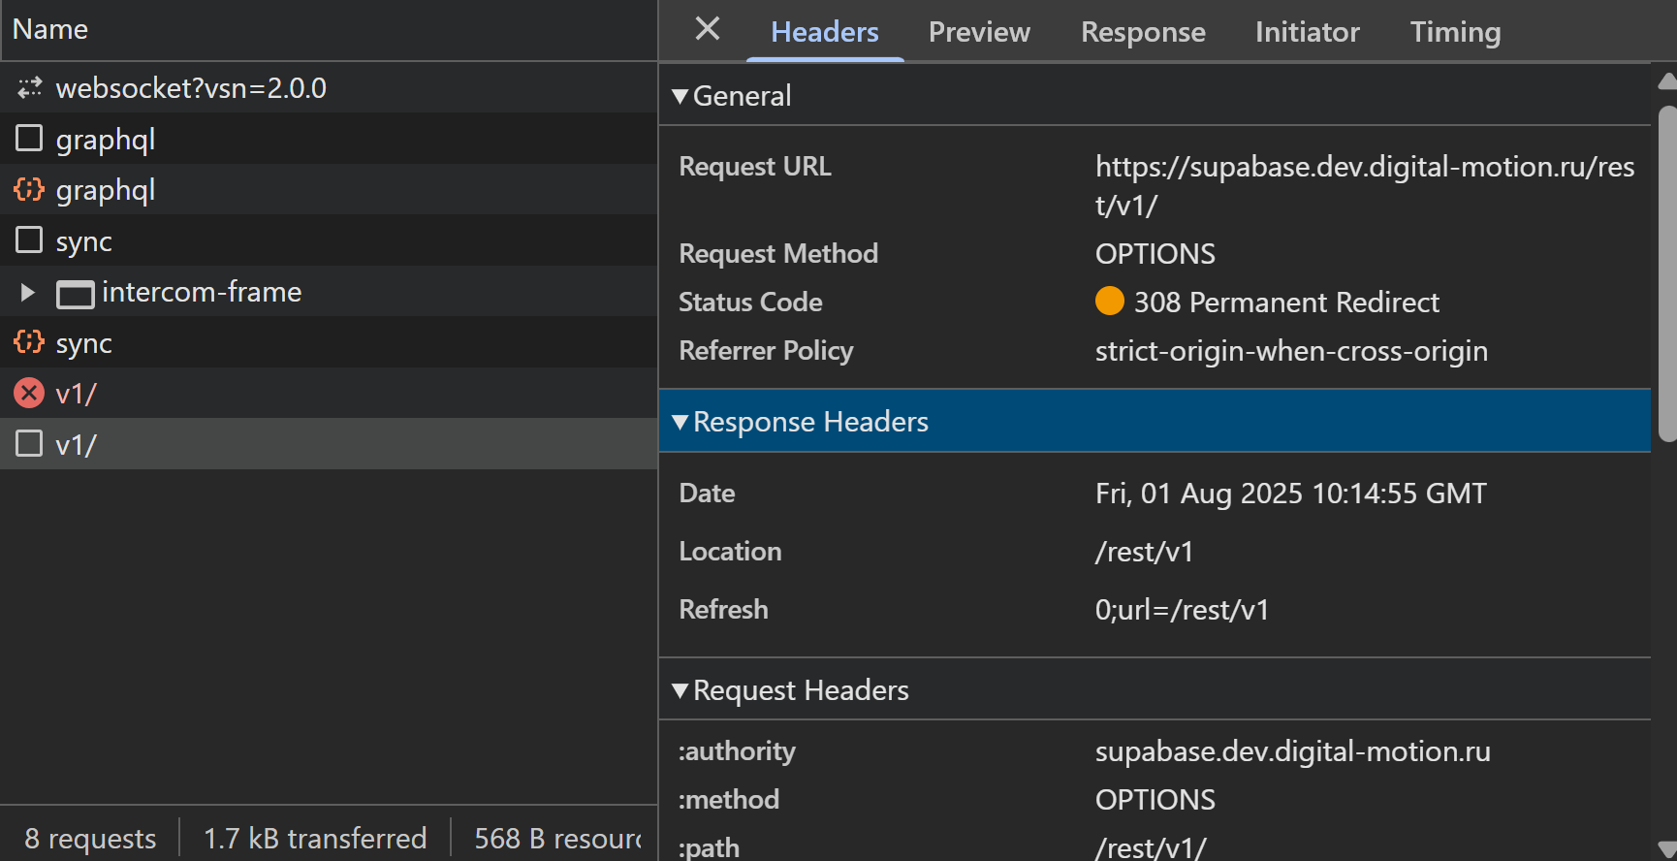
Task: Switch to the Preview tab
Action: tap(979, 32)
